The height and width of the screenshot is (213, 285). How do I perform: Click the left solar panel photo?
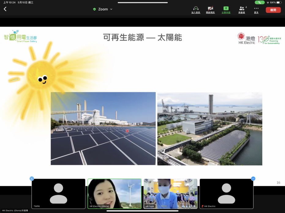pos(103,128)
